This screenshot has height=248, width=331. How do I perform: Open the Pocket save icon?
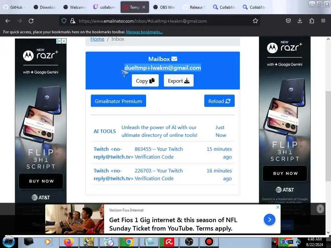288,21
